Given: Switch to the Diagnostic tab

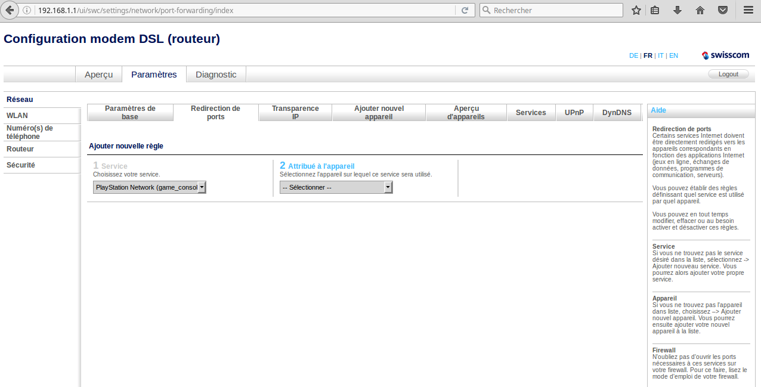Looking at the screenshot, I should [x=215, y=74].
